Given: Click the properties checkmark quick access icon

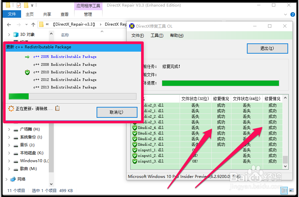Looking at the screenshot, I should pos(19,5).
